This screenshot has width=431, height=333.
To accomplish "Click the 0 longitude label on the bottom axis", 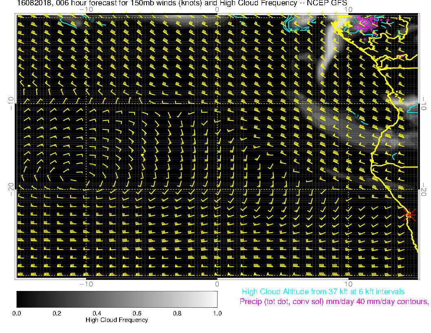I will pyautogui.click(x=217, y=284).
